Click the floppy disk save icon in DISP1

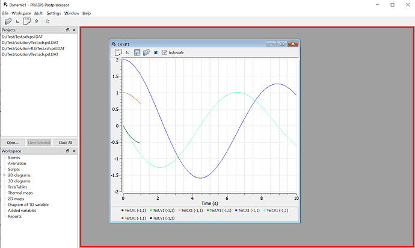(137, 52)
